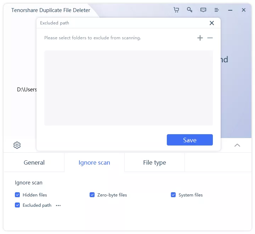Add a folder with the plus icon

[x=200, y=38]
